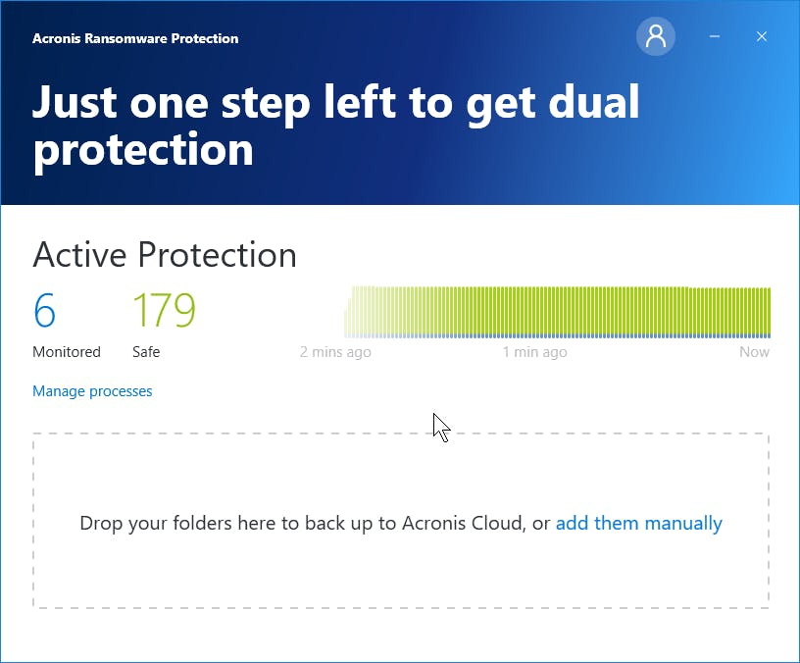Screen dimensions: 800x663
Task: Click the Now marker on the activity timeline
Action: [x=754, y=351]
